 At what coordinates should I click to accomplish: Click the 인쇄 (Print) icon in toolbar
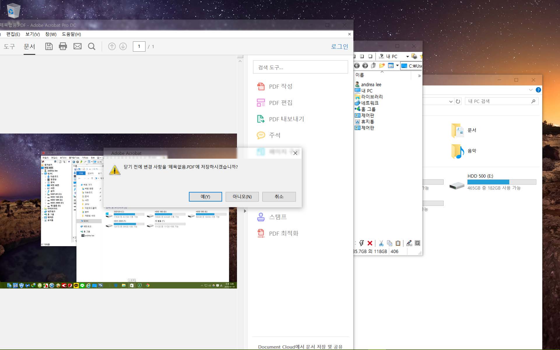click(x=62, y=46)
